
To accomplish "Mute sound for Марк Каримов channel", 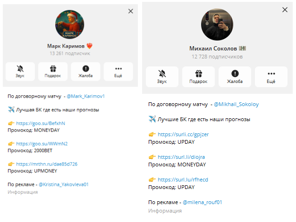I will (x=20, y=72).
